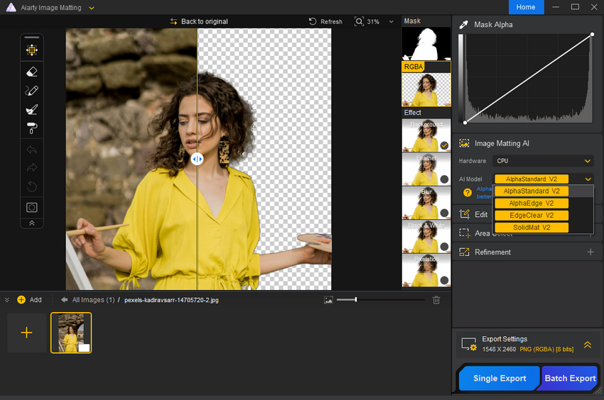Choose AlphaEdge V2 from the model list
604x400 pixels.
pos(532,204)
